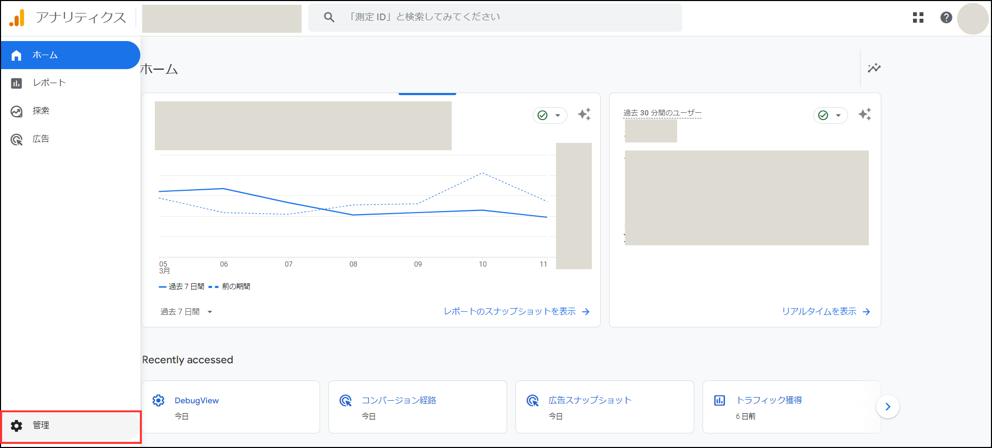Click the トラフィック獲得 report icon

click(720, 400)
